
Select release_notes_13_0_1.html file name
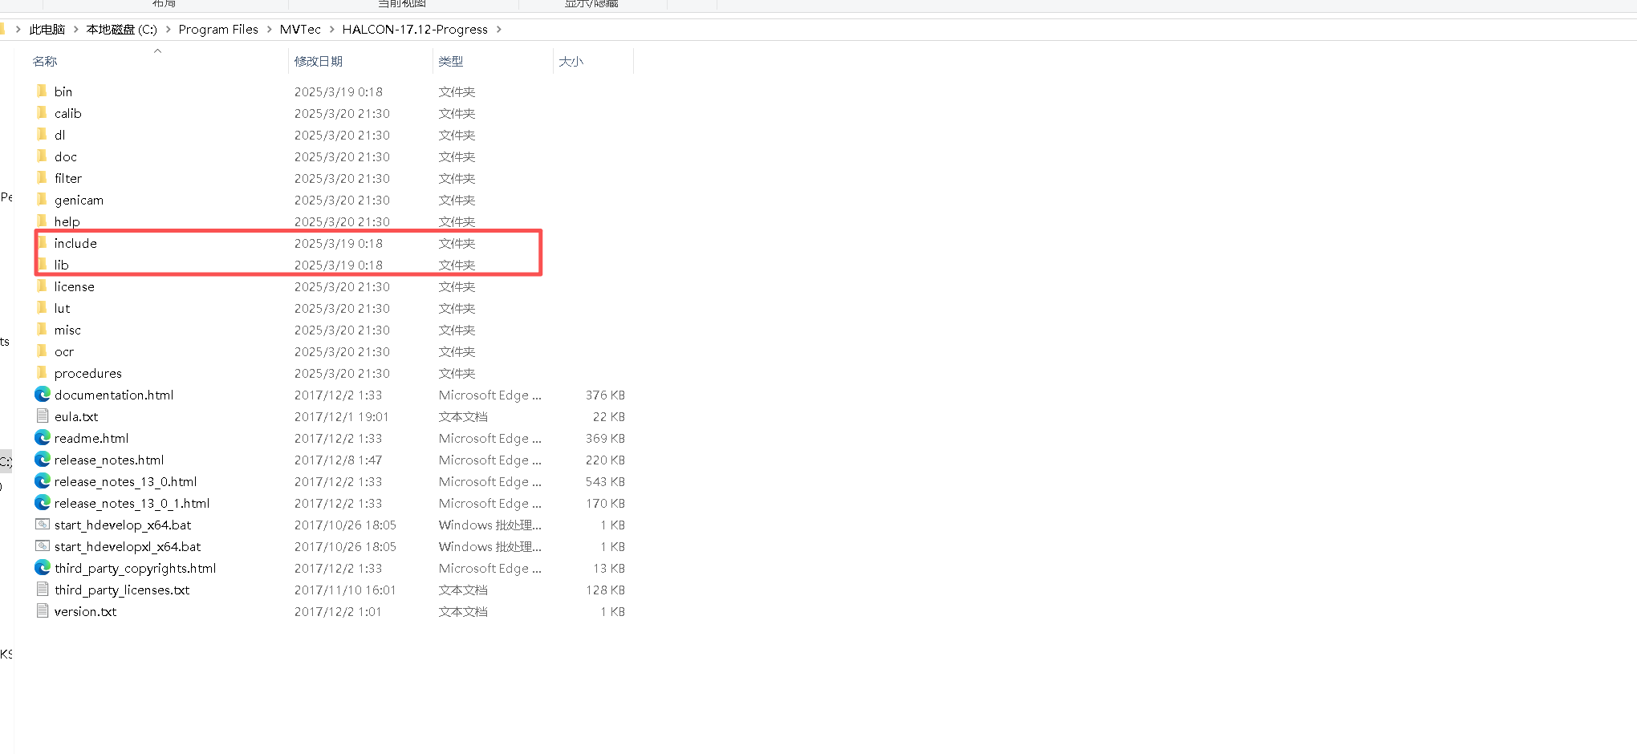(132, 503)
